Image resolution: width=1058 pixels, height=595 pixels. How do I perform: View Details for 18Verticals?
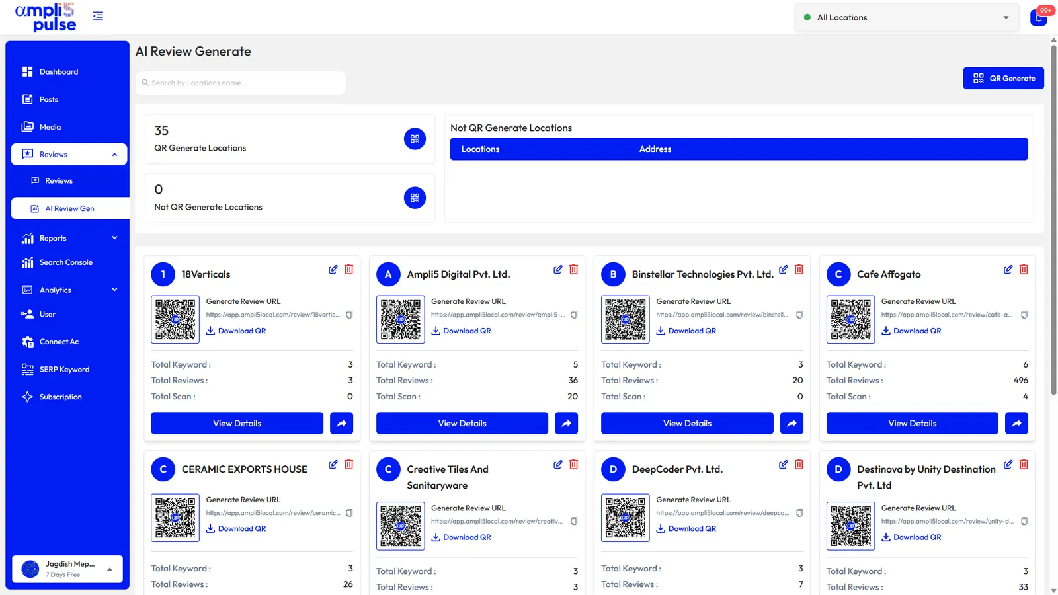pos(237,423)
